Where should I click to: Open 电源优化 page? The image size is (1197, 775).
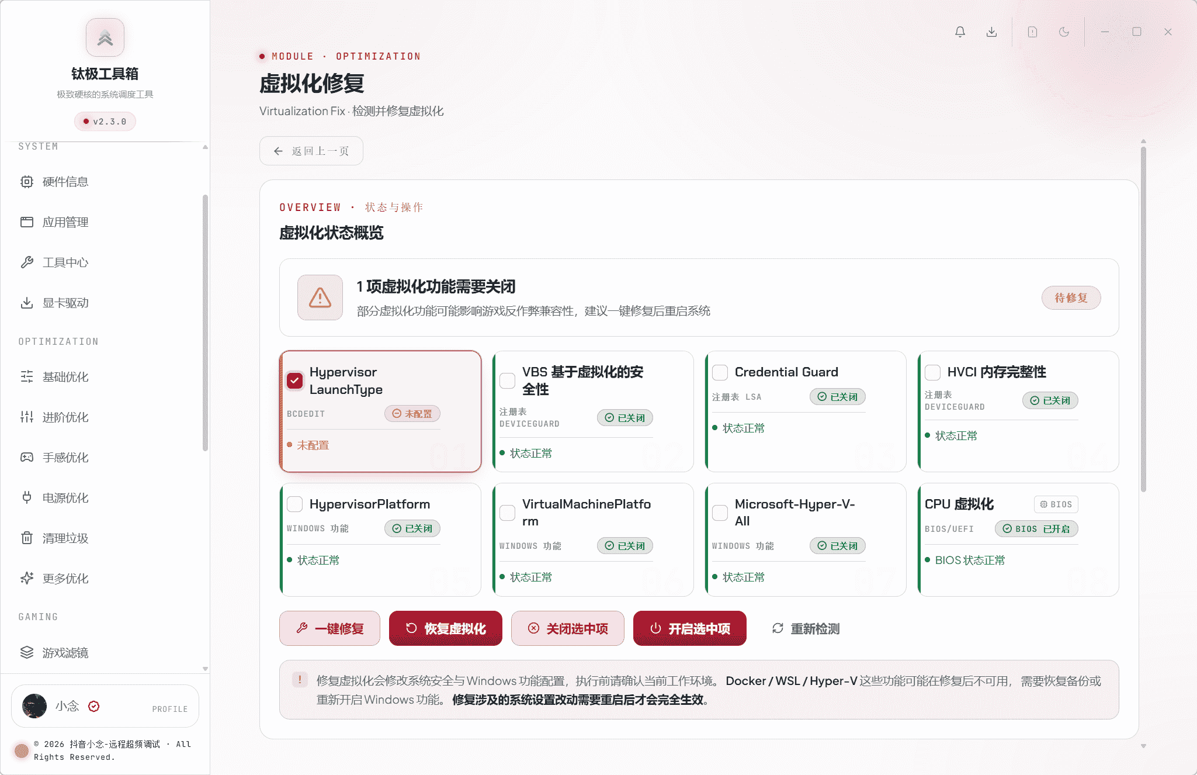(x=105, y=498)
